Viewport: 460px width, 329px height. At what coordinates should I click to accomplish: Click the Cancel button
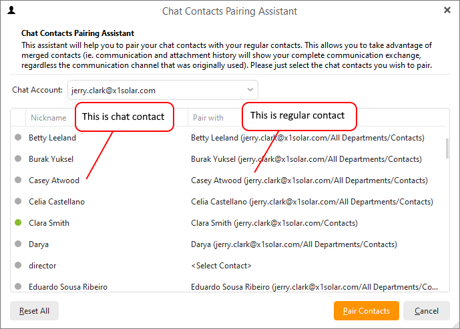coord(426,310)
